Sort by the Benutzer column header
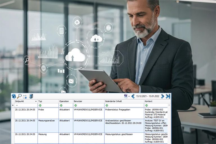 click(x=88, y=101)
